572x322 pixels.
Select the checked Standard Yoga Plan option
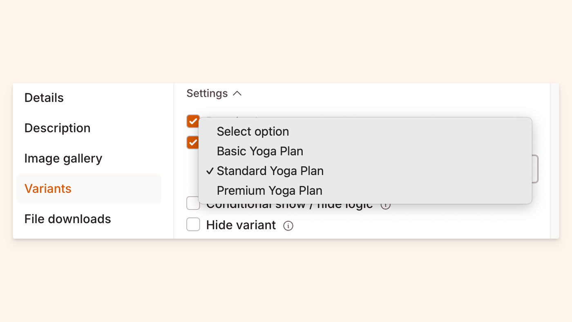click(x=270, y=171)
